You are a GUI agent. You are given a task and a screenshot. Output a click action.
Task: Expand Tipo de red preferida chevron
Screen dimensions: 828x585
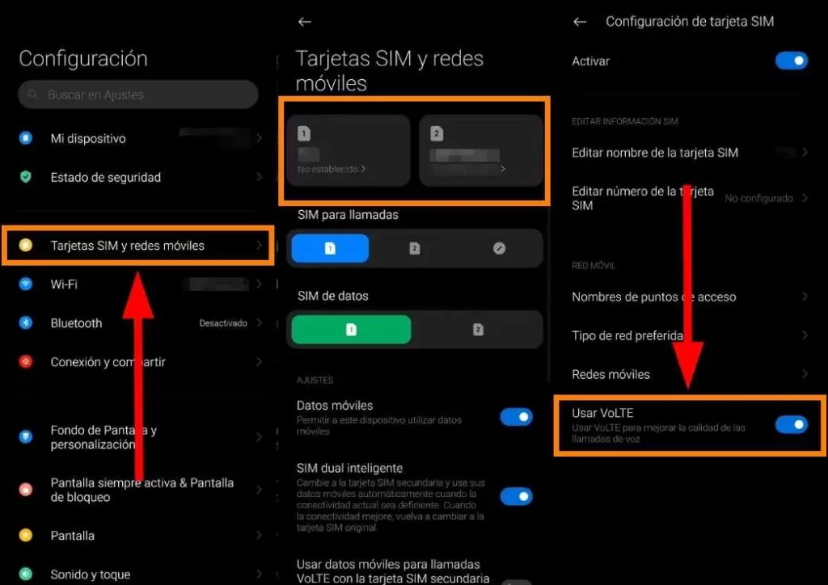coord(805,335)
